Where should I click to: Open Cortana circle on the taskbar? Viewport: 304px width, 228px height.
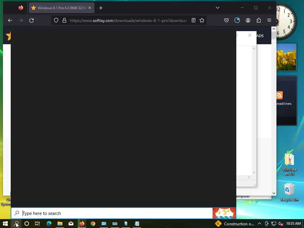point(27,224)
